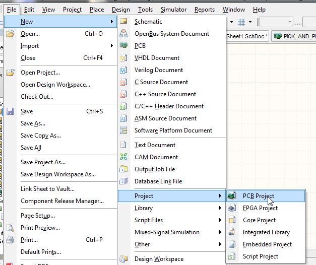The height and width of the screenshot is (265, 316).
Task: Click the Software Platform Document icon
Action: [123, 130]
